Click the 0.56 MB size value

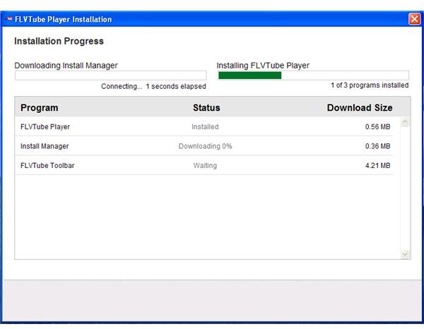coord(378,126)
